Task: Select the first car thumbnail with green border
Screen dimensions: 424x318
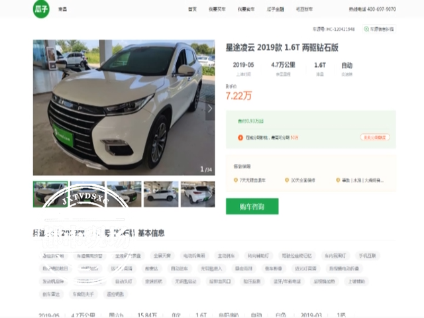Action: (50, 194)
